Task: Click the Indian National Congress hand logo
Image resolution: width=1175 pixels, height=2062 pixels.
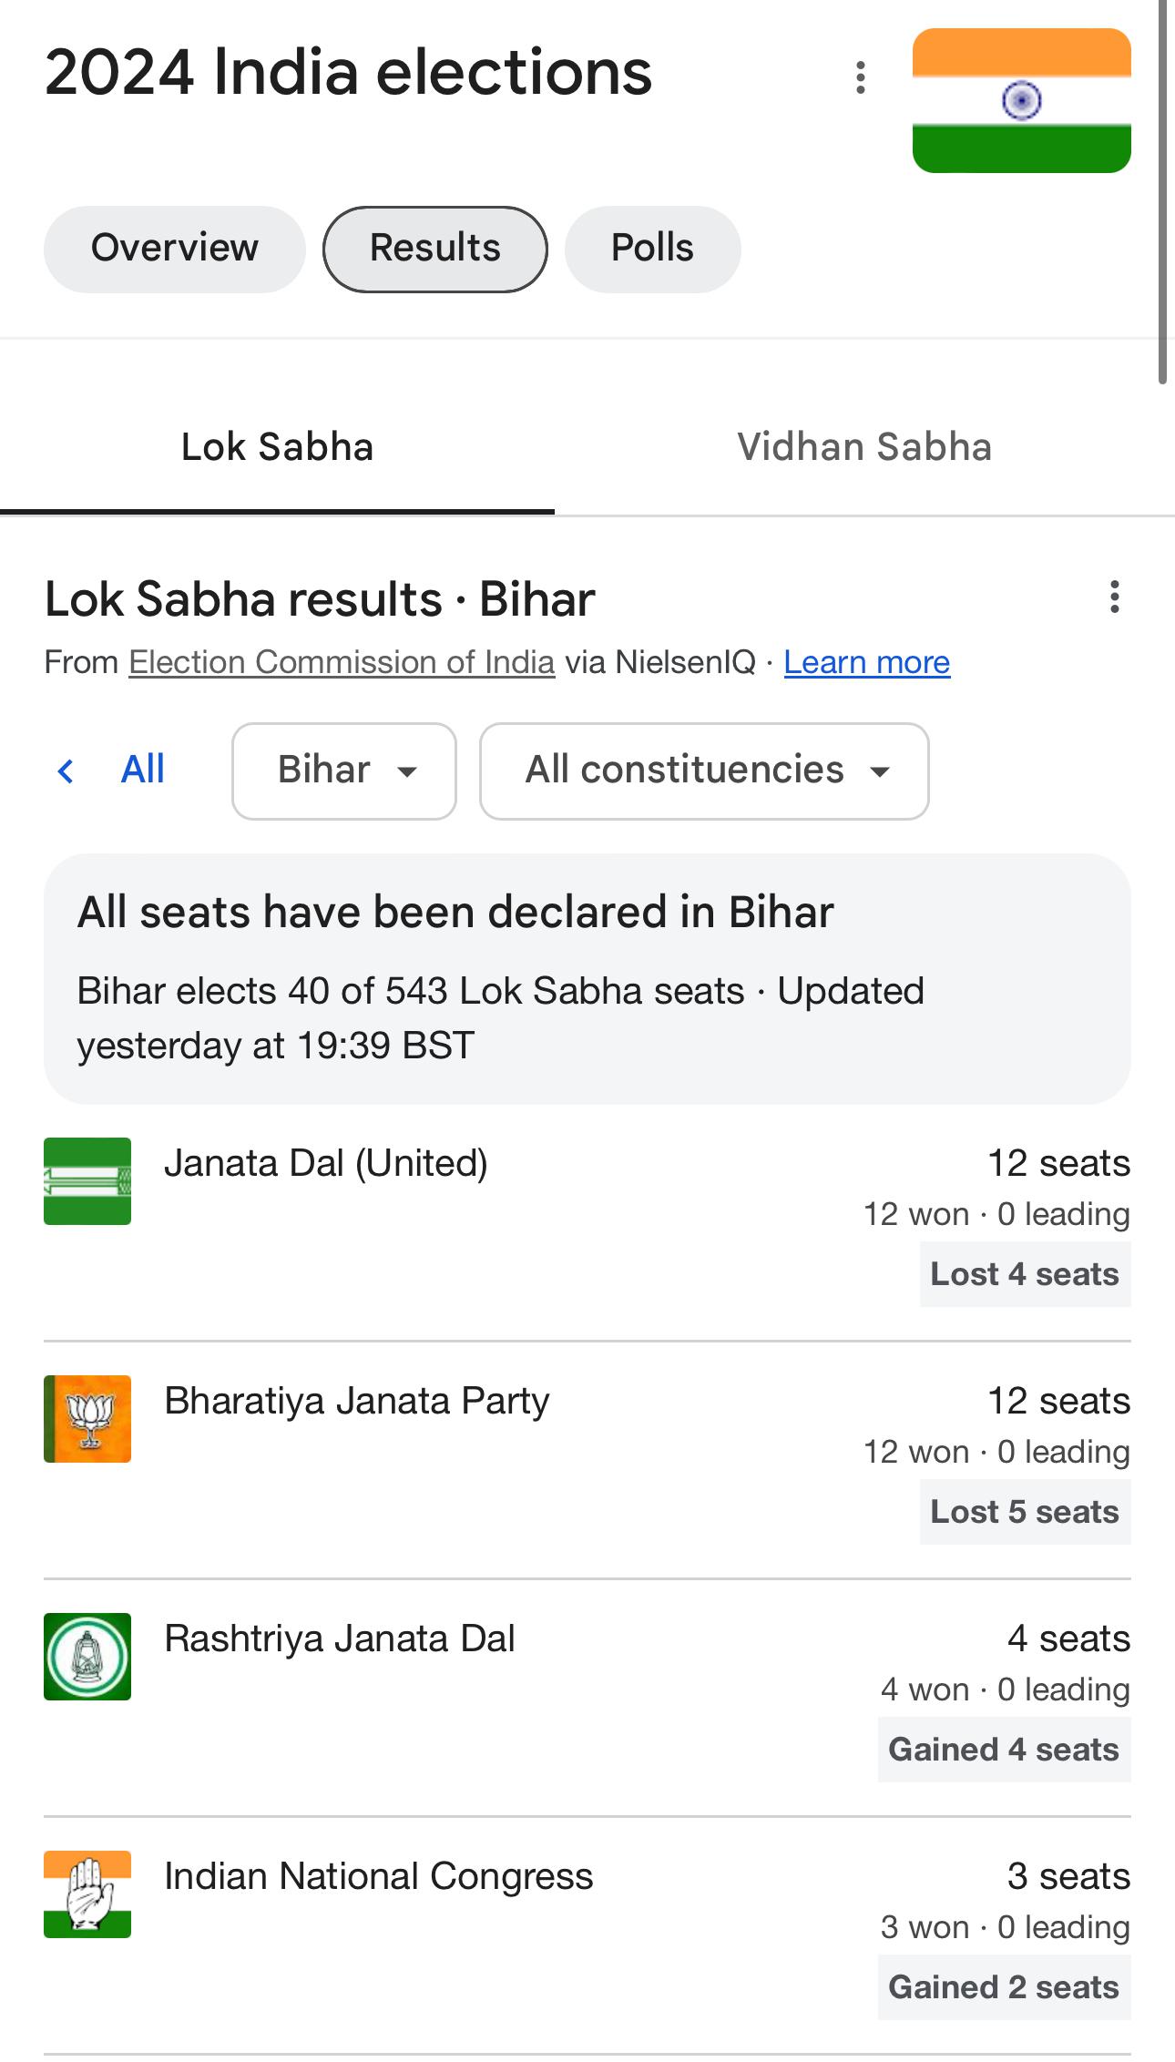Action: (87, 1894)
